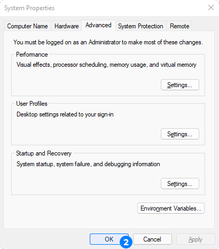Switch to the Remote tab
Screen dimensions: 219x249
[x=179, y=26]
